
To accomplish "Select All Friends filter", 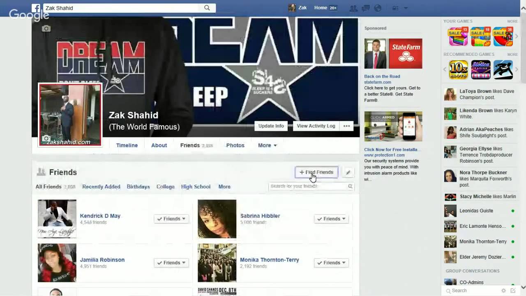I will [x=48, y=187].
